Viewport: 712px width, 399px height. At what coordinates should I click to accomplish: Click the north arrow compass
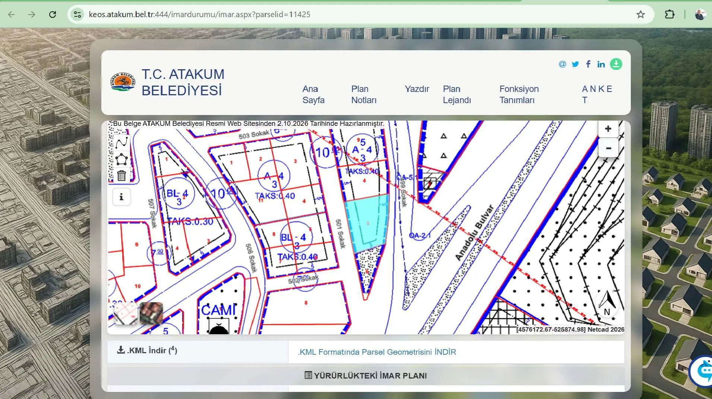[607, 303]
